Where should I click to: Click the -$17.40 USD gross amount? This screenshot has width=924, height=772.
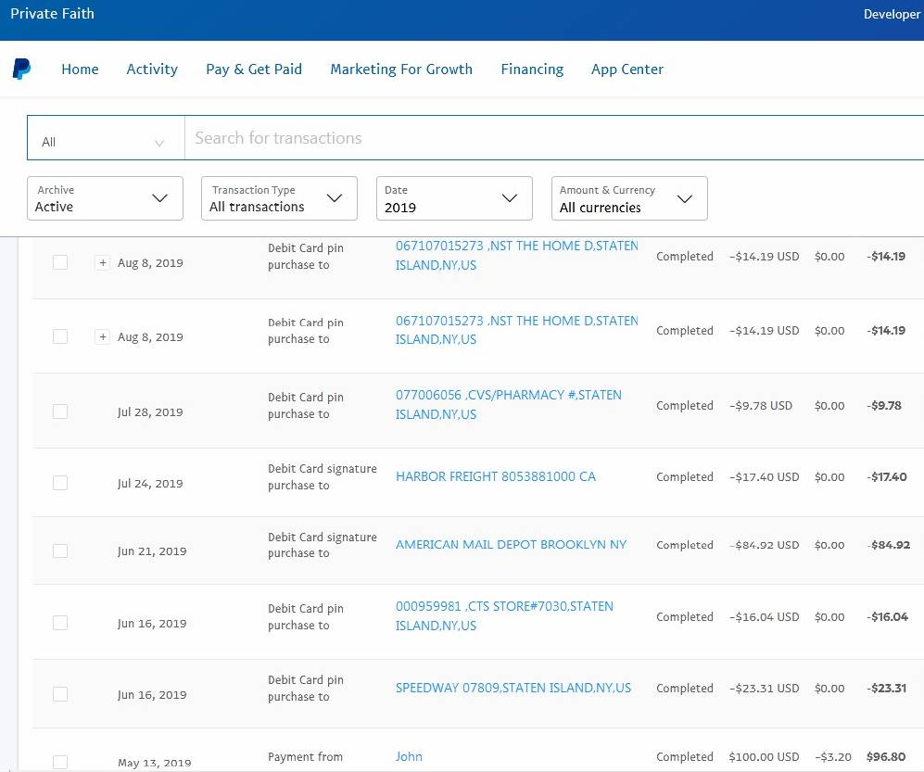[765, 476]
